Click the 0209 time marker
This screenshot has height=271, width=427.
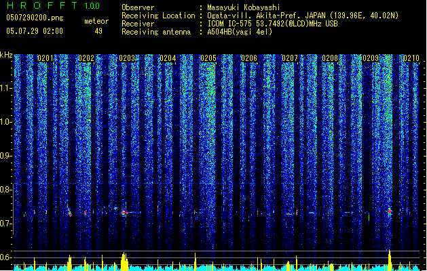coord(371,58)
